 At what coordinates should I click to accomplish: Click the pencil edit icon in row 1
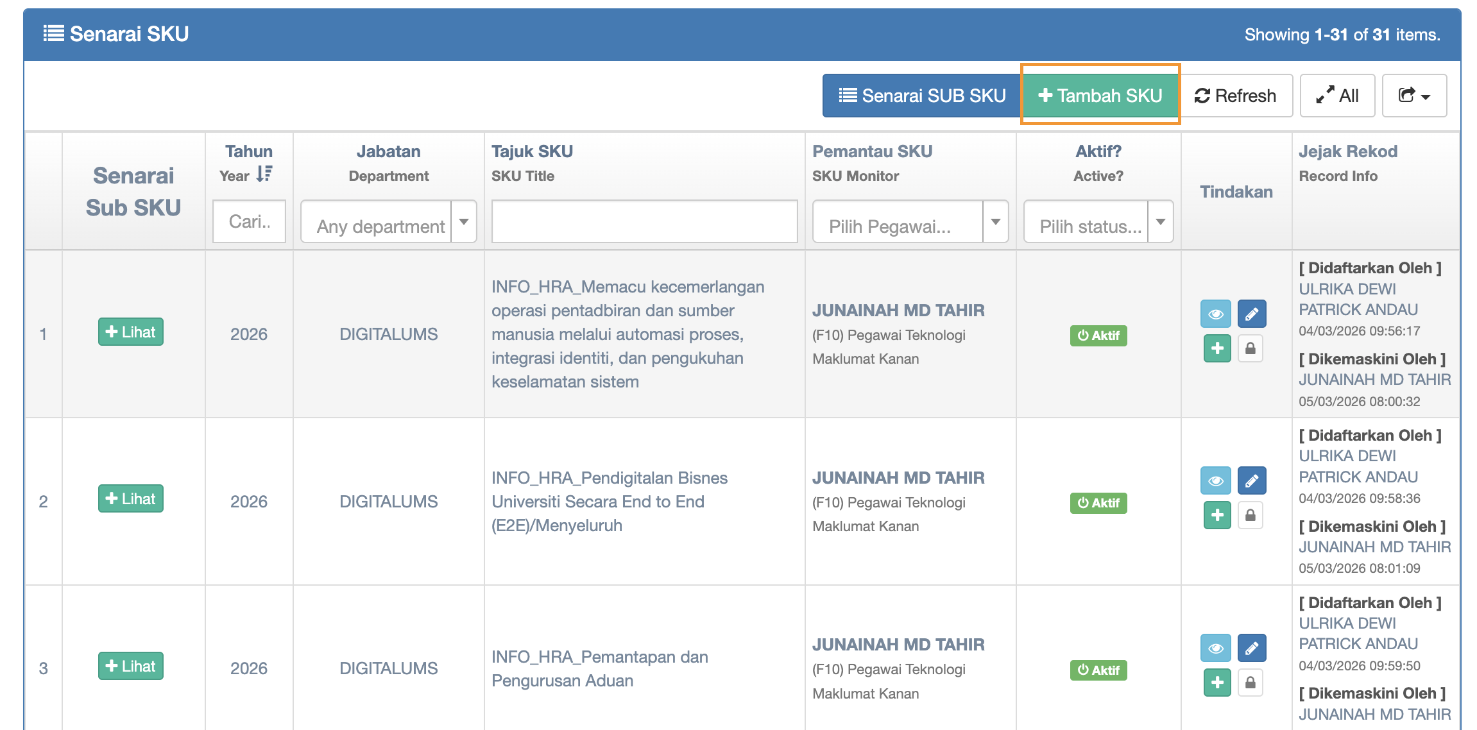coord(1251,314)
